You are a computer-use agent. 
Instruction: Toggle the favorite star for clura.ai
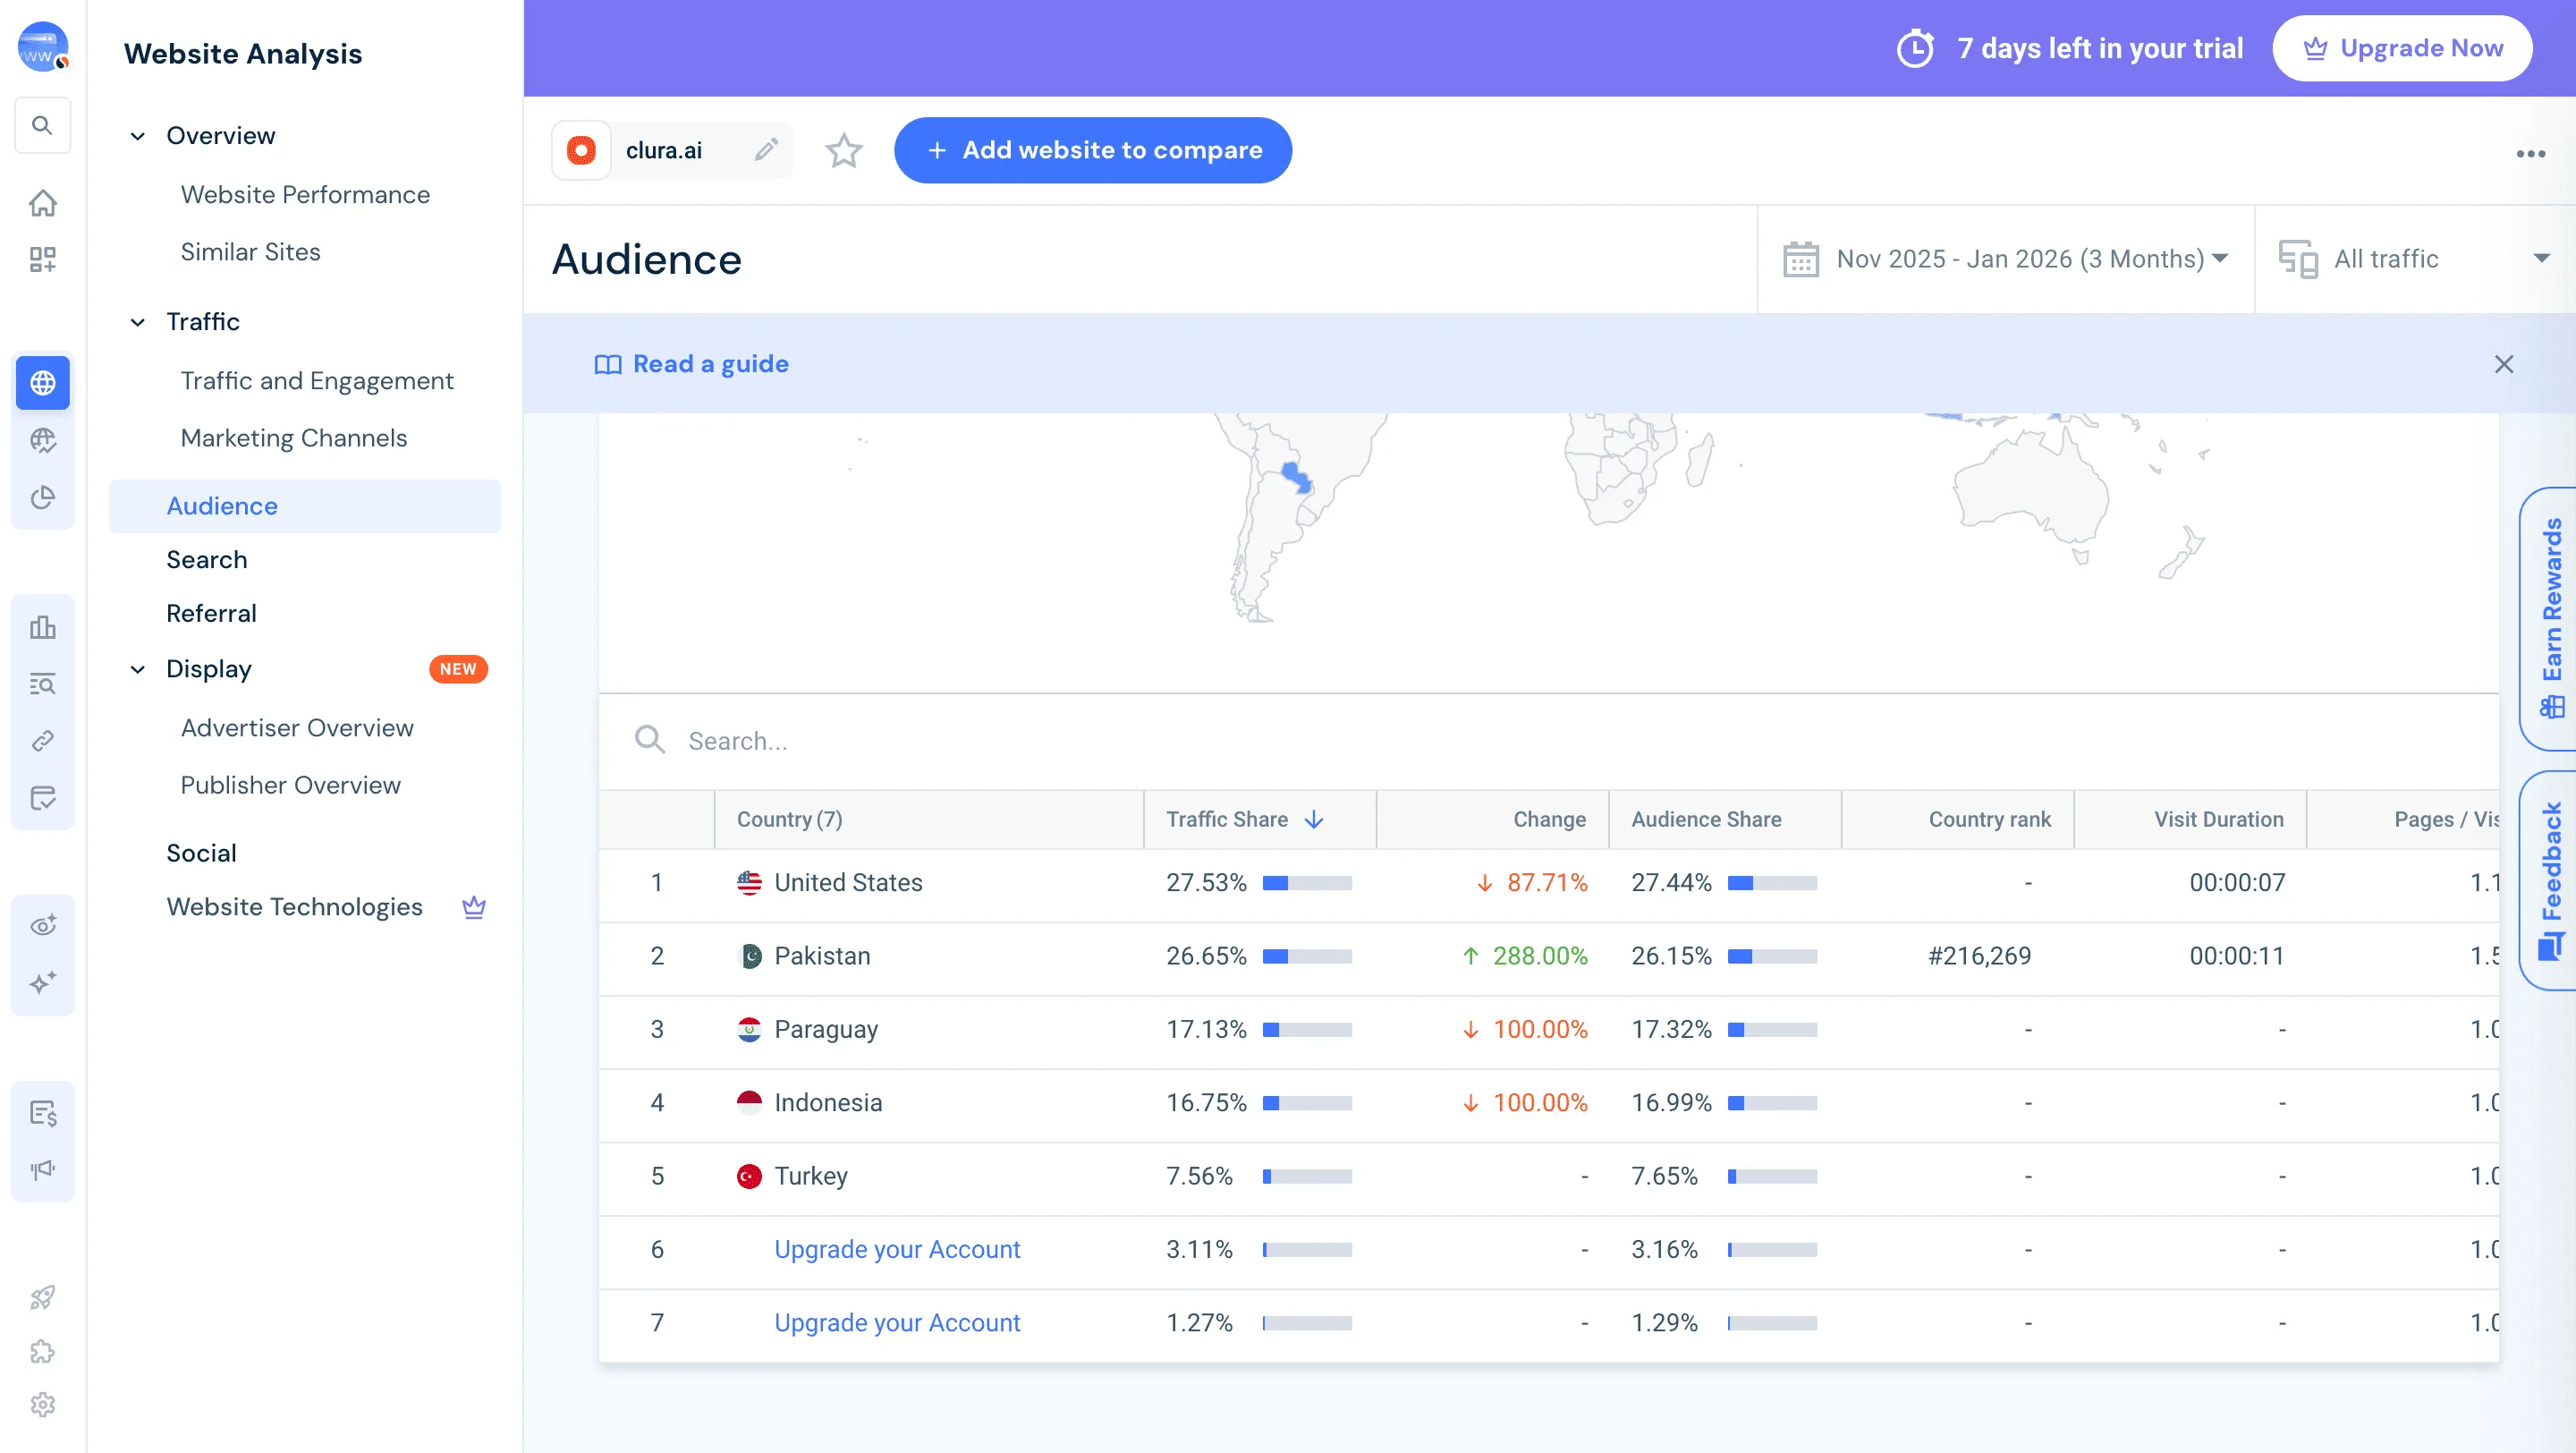click(843, 151)
